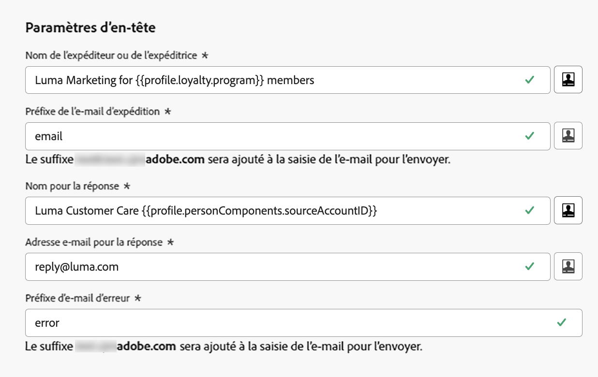Click green checkmark in Luma Customer Care field
The width and height of the screenshot is (598, 377).
[530, 210]
